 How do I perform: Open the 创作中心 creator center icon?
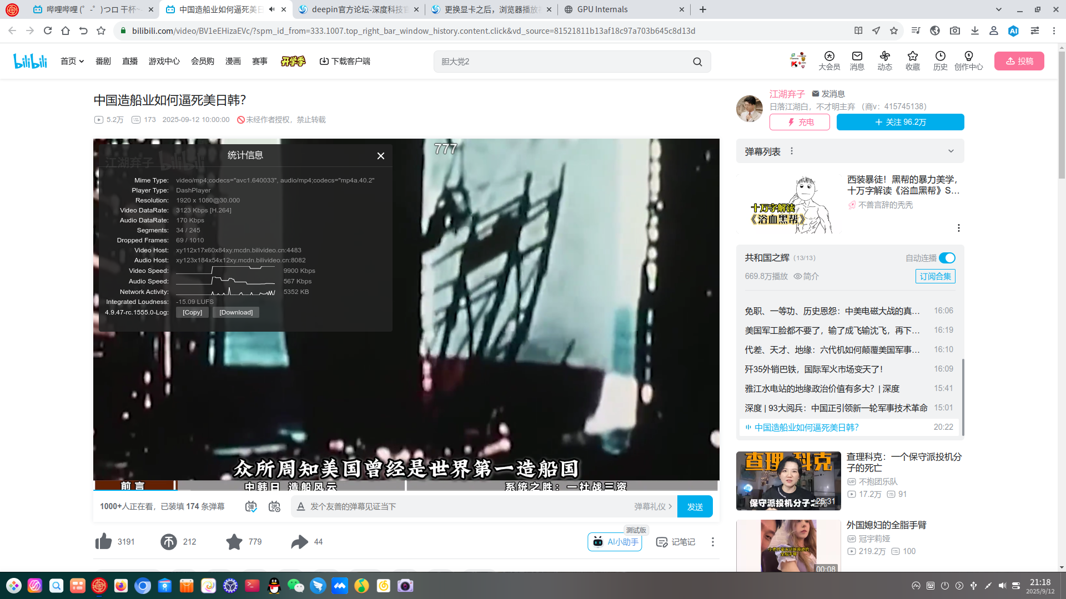pyautogui.click(x=969, y=61)
